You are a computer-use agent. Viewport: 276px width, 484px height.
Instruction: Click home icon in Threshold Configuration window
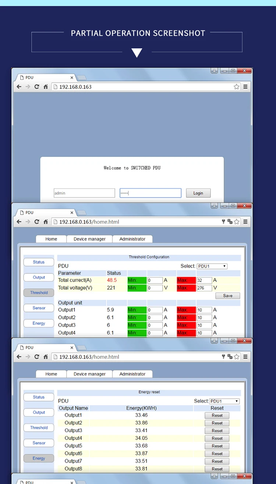[x=46, y=222]
